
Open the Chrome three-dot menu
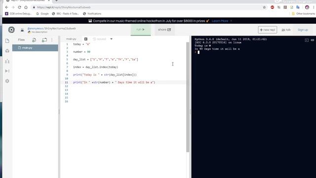314,7
